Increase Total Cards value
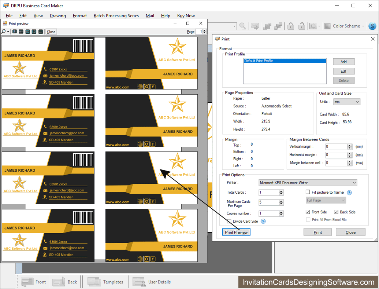379x289 pixels. click(281, 191)
